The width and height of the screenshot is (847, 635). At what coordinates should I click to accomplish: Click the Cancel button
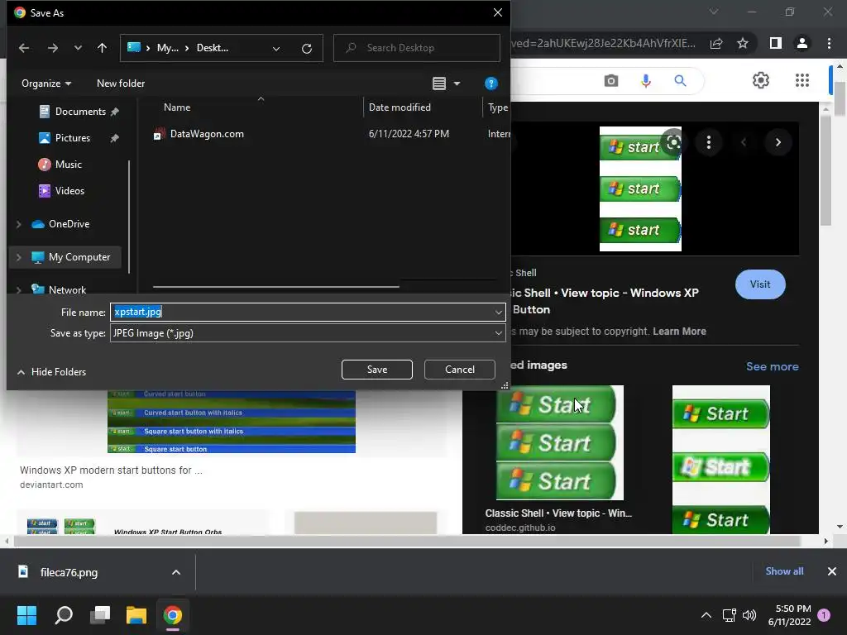pyautogui.click(x=460, y=370)
